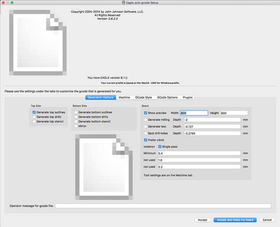Switch to the Plugins tab
This screenshot has width=280, height=227.
click(x=188, y=98)
